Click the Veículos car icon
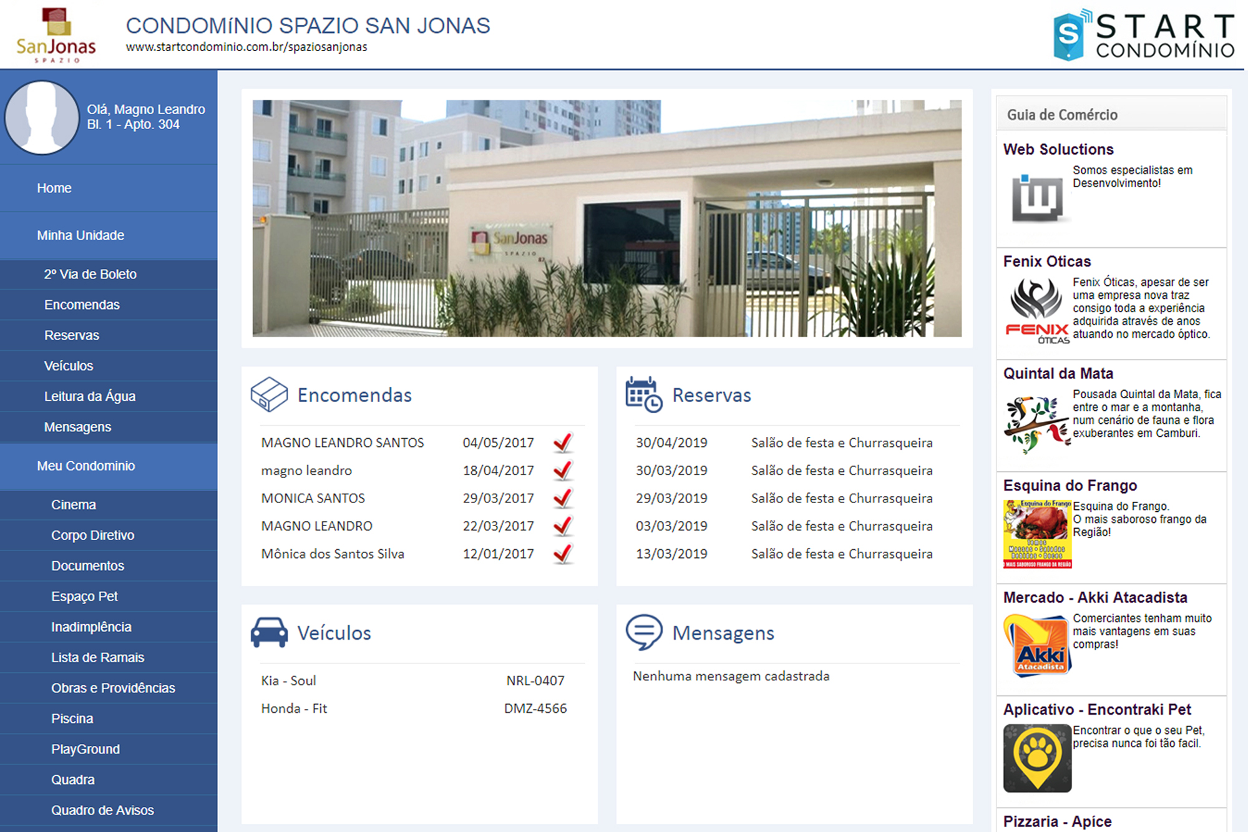Screen dimensions: 1248x832 point(269,632)
